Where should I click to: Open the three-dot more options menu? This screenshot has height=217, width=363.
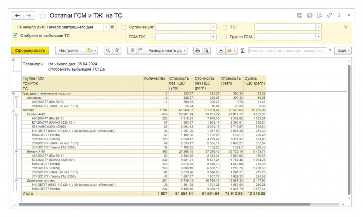click(x=339, y=15)
